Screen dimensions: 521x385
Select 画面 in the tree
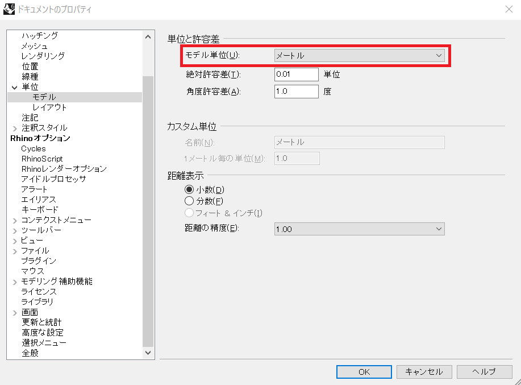[x=30, y=312]
